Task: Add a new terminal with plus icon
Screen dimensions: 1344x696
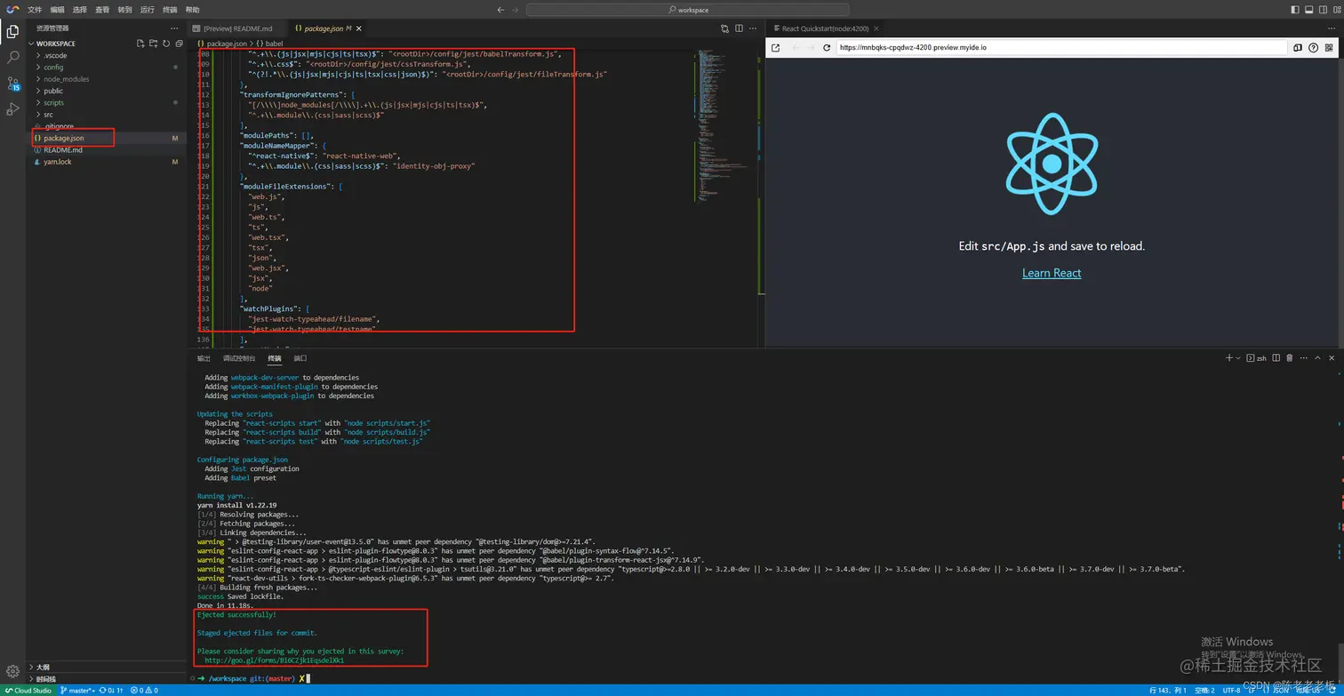Action: coord(1229,358)
